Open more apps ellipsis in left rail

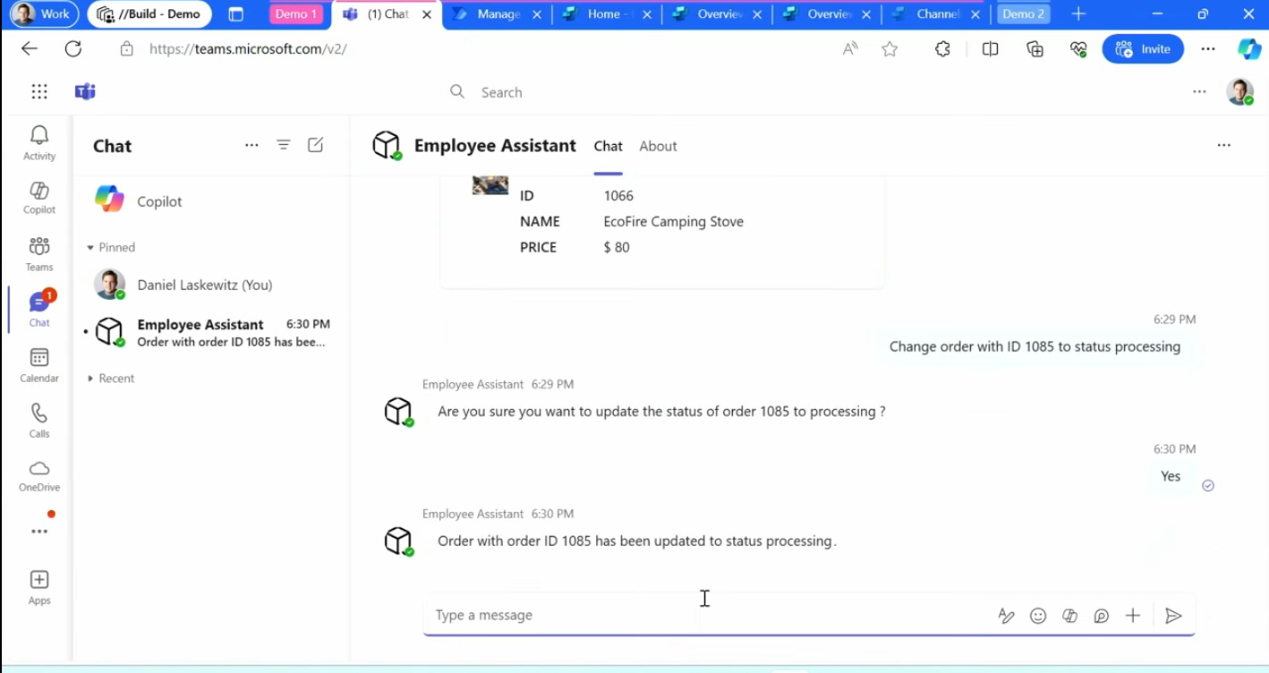(x=39, y=531)
